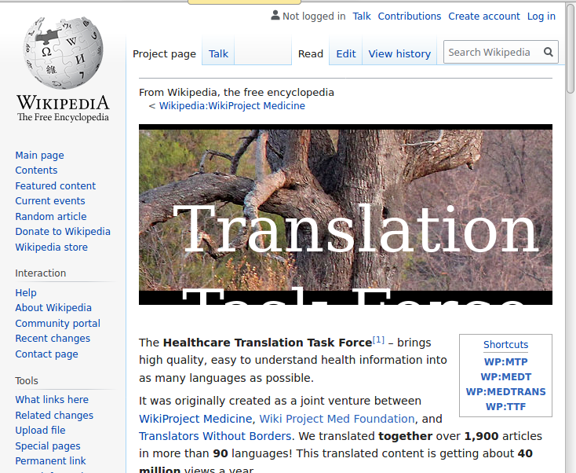Open Translators Without Borders link

(215, 436)
